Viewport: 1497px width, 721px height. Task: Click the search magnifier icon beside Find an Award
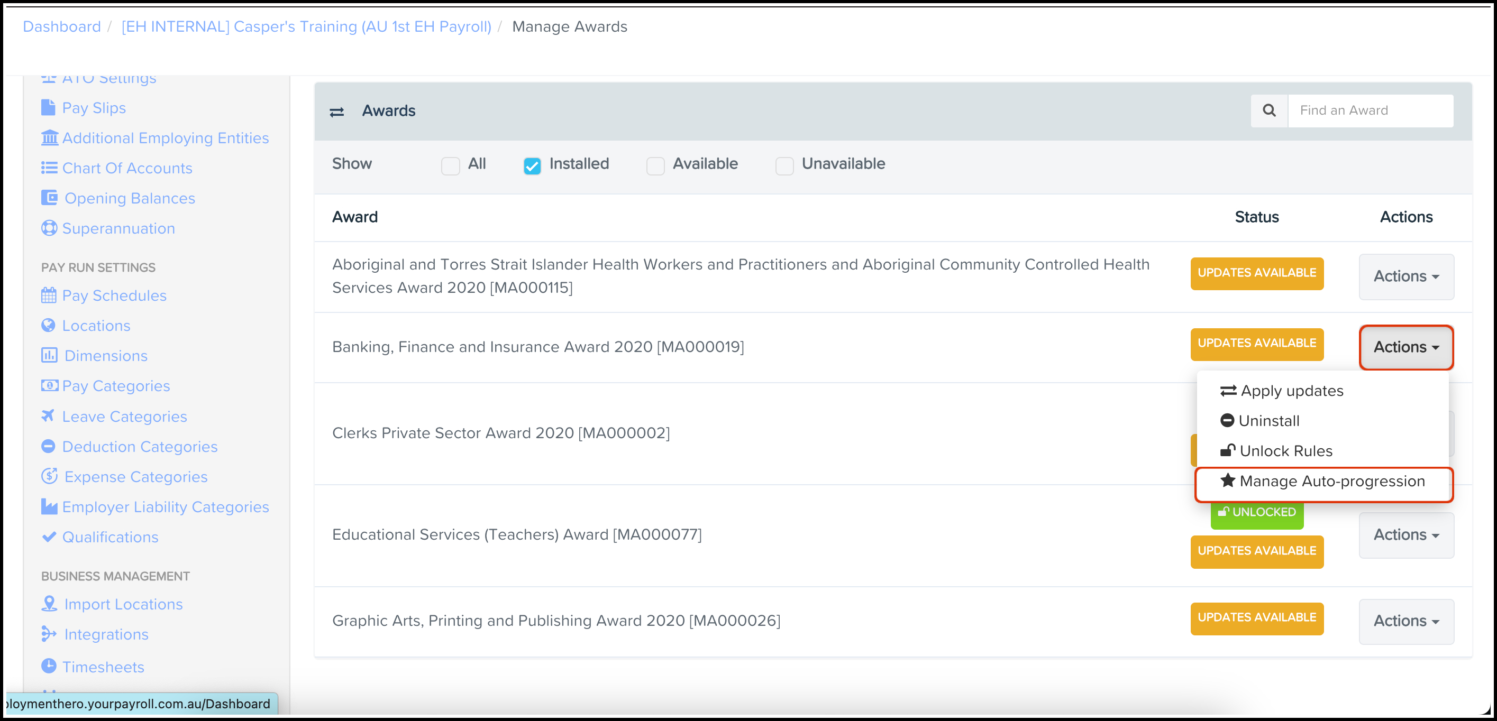1268,110
